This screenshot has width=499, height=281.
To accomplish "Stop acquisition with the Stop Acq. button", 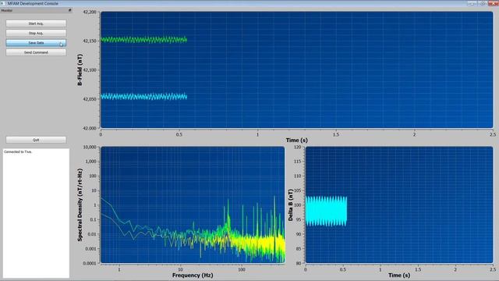I will (x=36, y=33).
